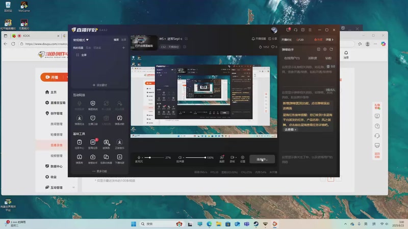Viewport: 408px width, 229px height.
Task: Open Steam from the taskbar
Action: tap(256, 224)
